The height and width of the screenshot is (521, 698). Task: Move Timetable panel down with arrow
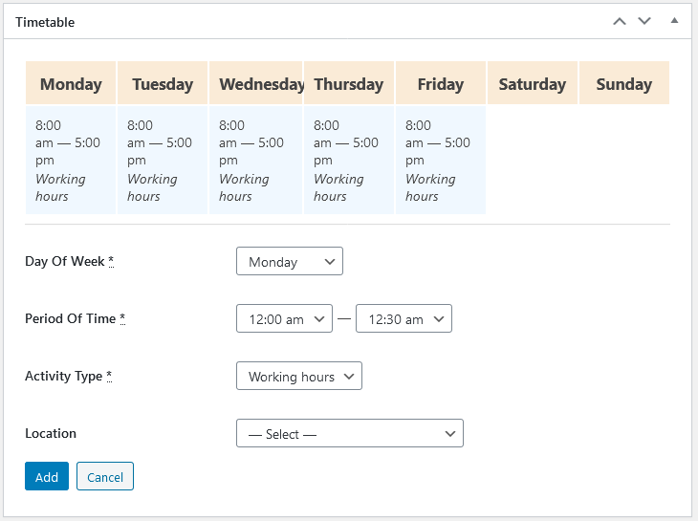click(644, 21)
